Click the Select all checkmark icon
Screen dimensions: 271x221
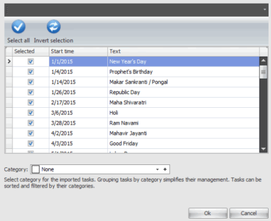click(x=19, y=26)
